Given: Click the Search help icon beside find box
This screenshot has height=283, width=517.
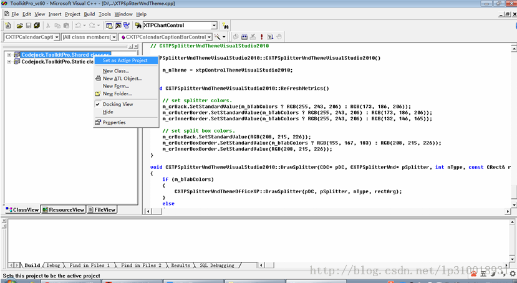Looking at the screenshot, I should (x=225, y=26).
